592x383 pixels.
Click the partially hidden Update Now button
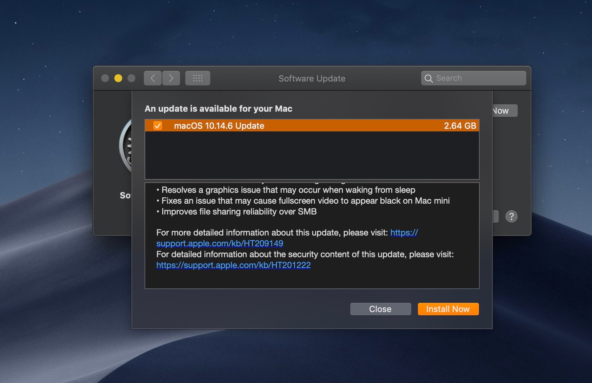coord(505,111)
